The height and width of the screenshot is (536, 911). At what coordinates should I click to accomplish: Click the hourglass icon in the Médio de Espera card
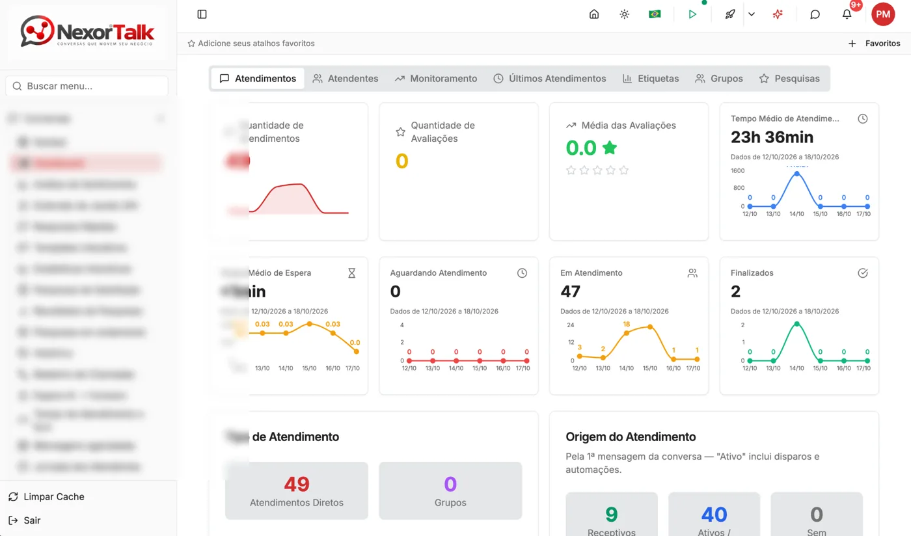(351, 273)
